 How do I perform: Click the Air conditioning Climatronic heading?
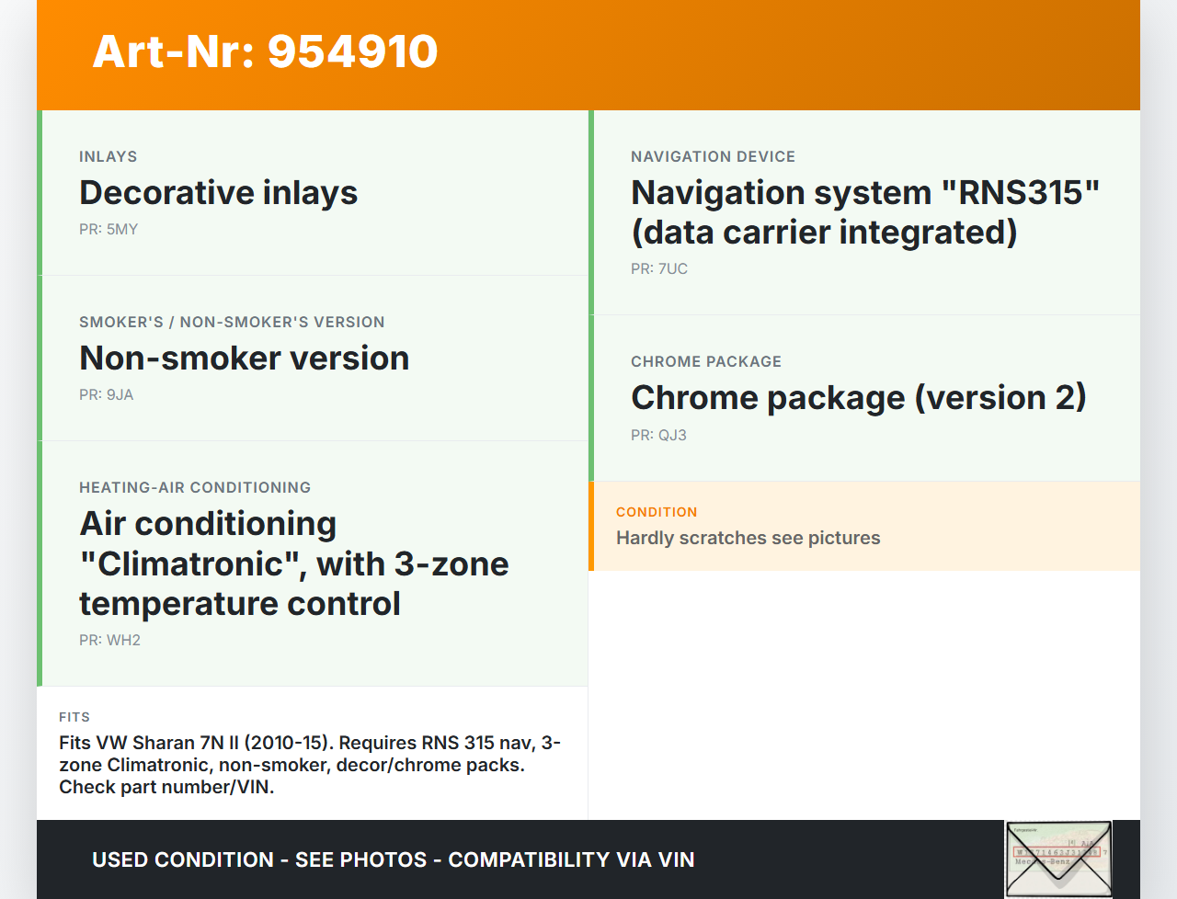coord(293,563)
